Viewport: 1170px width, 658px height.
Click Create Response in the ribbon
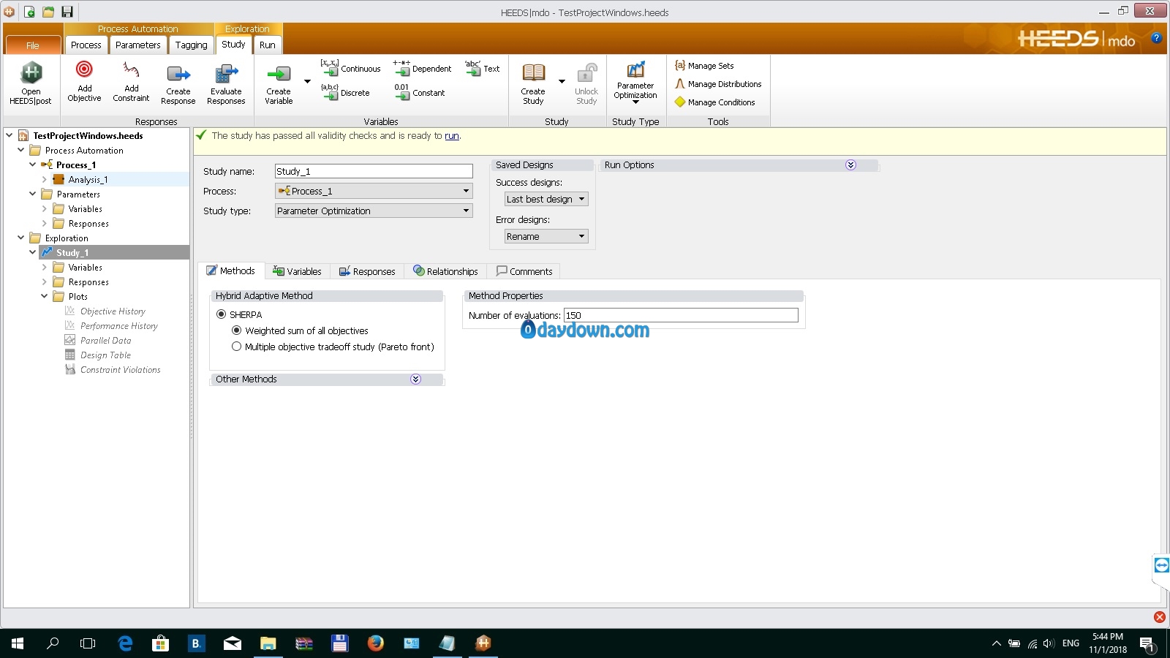178,83
